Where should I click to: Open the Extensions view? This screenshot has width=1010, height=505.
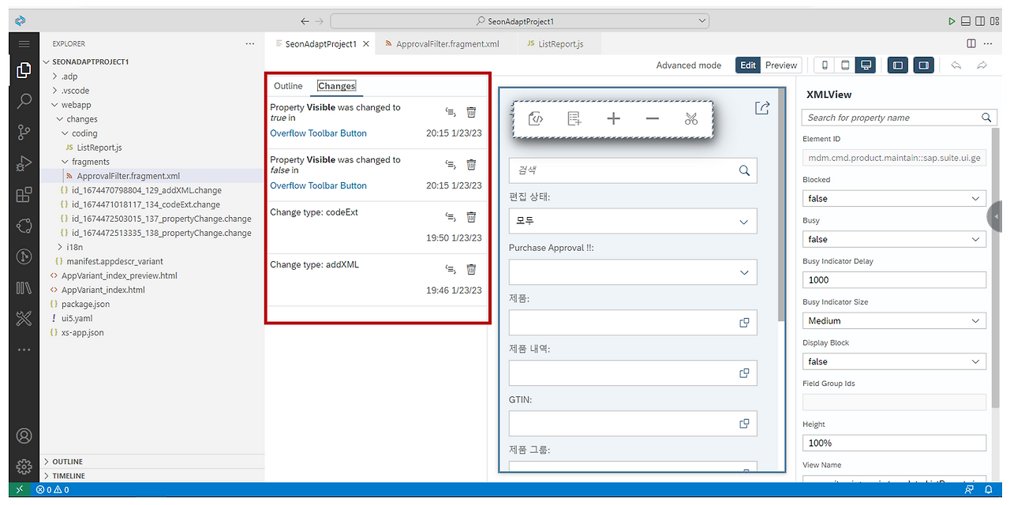(x=24, y=194)
